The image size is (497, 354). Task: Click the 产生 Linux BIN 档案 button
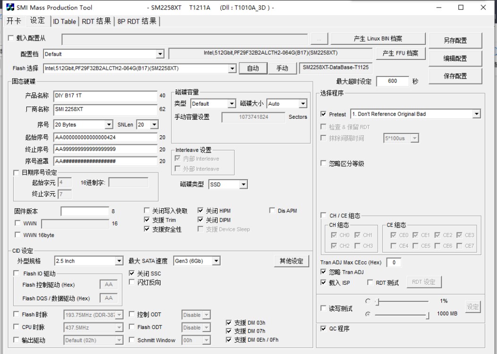tap(378, 39)
